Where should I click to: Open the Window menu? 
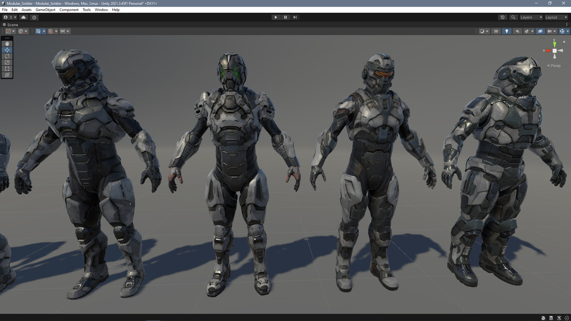(101, 10)
